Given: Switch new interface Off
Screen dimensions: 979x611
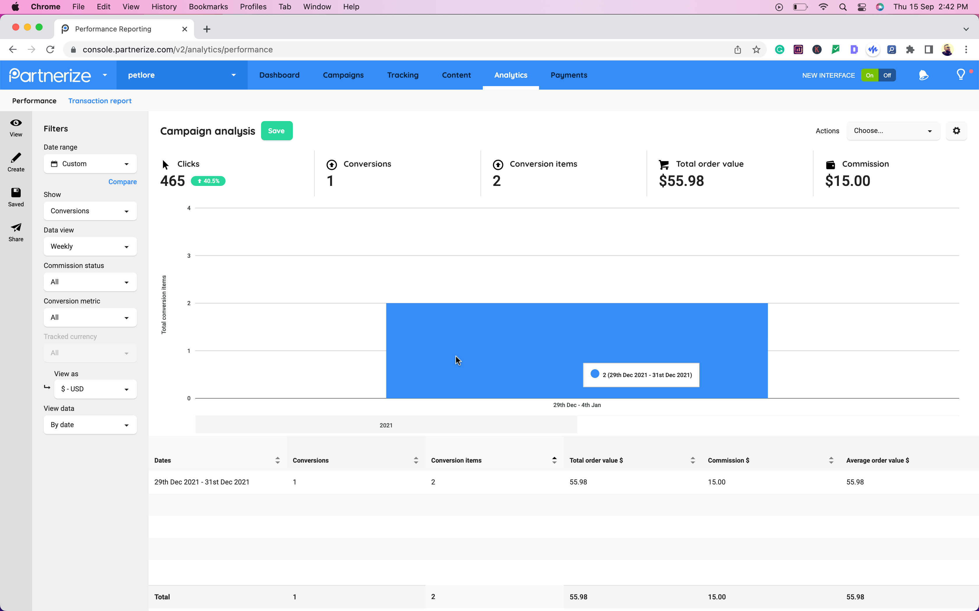Looking at the screenshot, I should tap(887, 75).
